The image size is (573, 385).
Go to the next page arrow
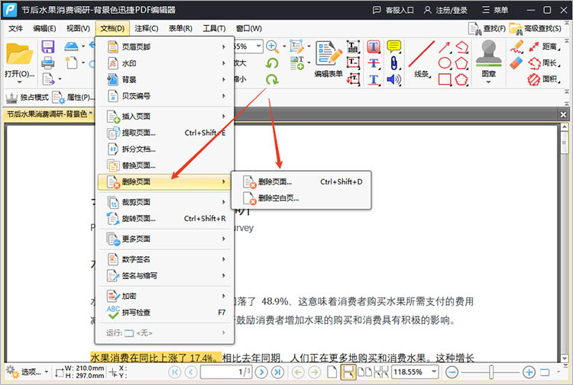(261, 372)
